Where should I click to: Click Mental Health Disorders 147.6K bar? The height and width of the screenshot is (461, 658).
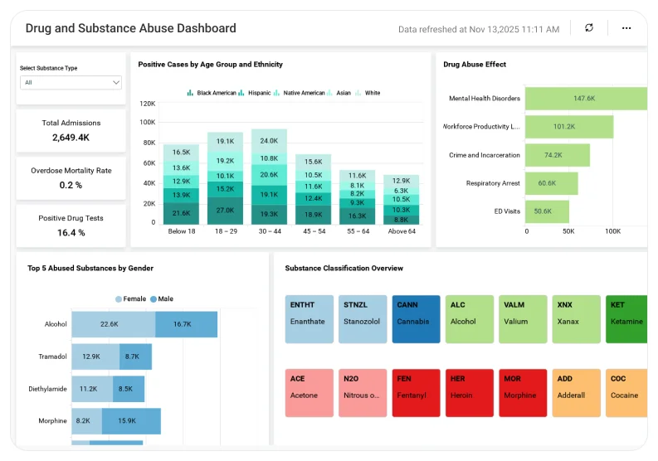(x=587, y=99)
